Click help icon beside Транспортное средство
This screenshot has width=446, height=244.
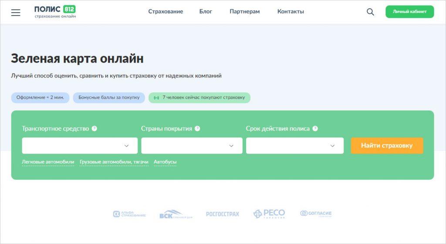pyautogui.click(x=95, y=129)
